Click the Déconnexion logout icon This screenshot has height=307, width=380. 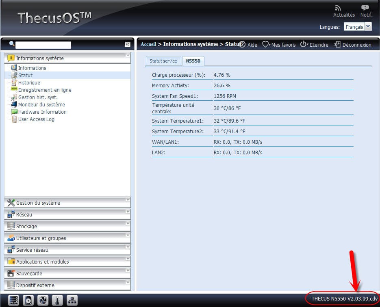click(x=337, y=45)
